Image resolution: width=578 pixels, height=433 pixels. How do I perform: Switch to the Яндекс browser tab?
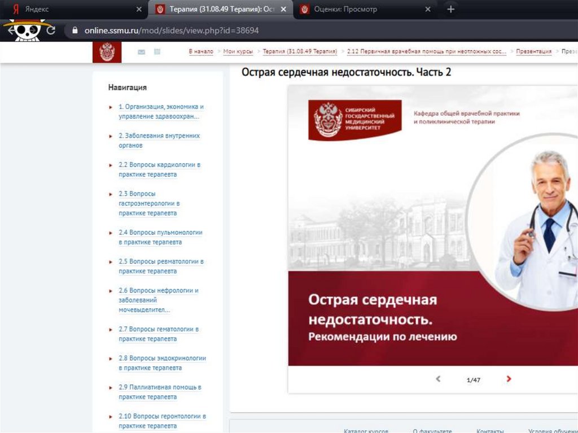tap(74, 9)
